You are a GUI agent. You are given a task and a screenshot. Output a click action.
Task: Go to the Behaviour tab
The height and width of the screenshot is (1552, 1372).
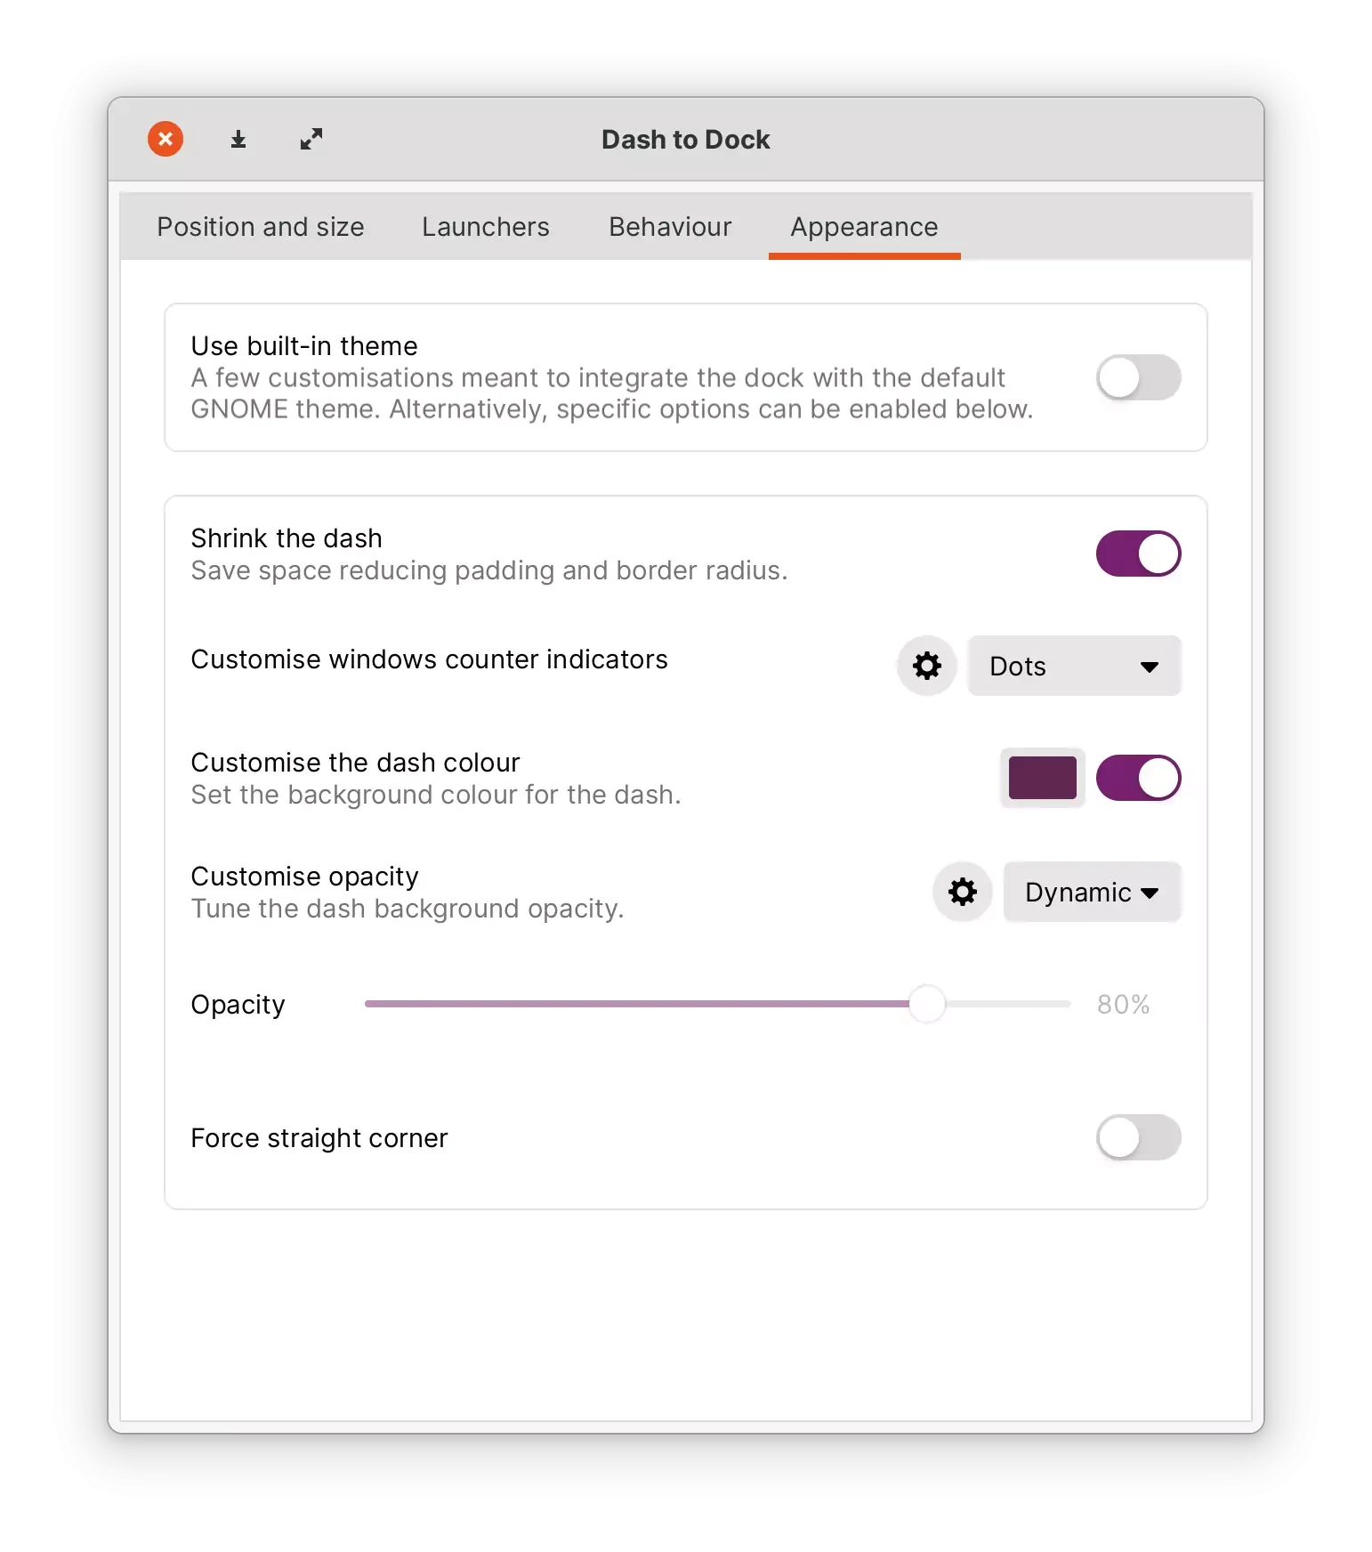pyautogui.click(x=670, y=227)
